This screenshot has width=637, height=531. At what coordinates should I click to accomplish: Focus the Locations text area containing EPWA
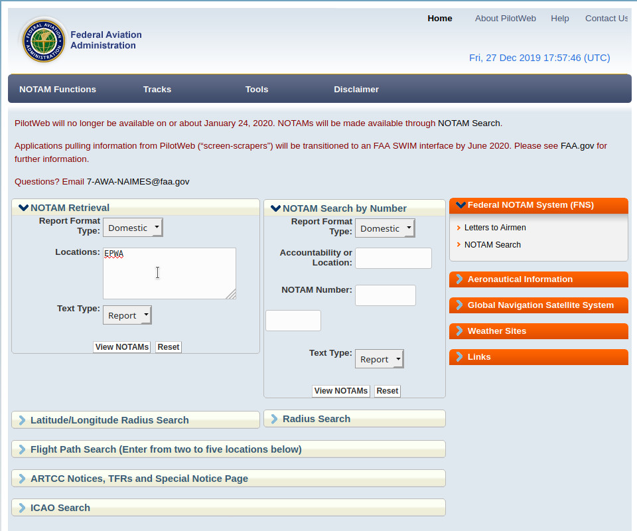click(169, 273)
